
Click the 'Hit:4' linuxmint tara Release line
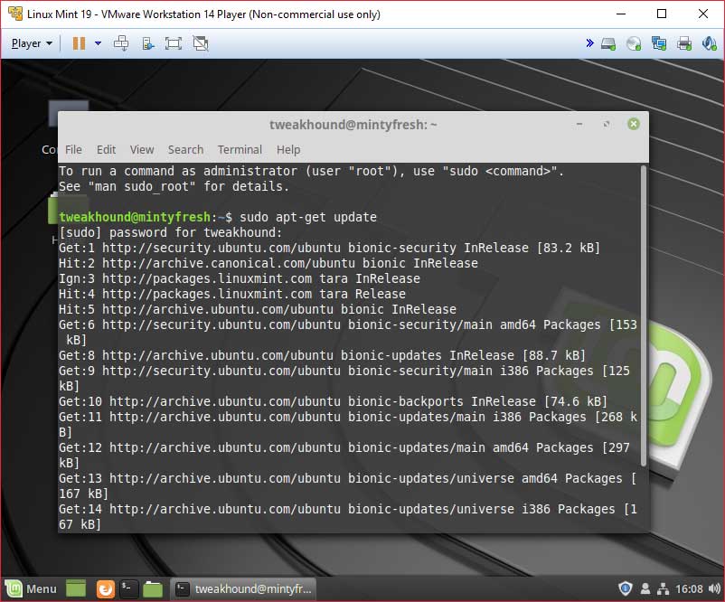point(232,294)
